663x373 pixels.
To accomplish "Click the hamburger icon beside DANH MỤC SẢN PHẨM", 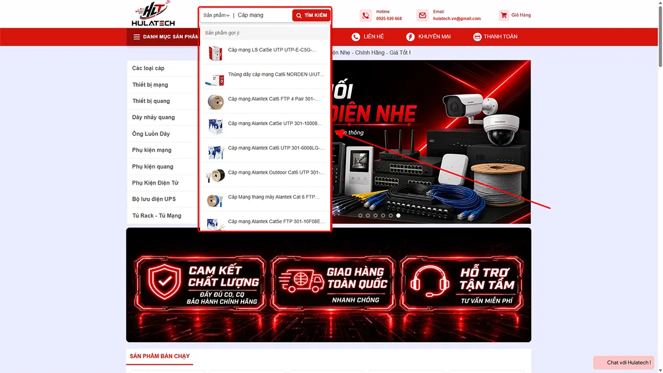I will pos(136,37).
